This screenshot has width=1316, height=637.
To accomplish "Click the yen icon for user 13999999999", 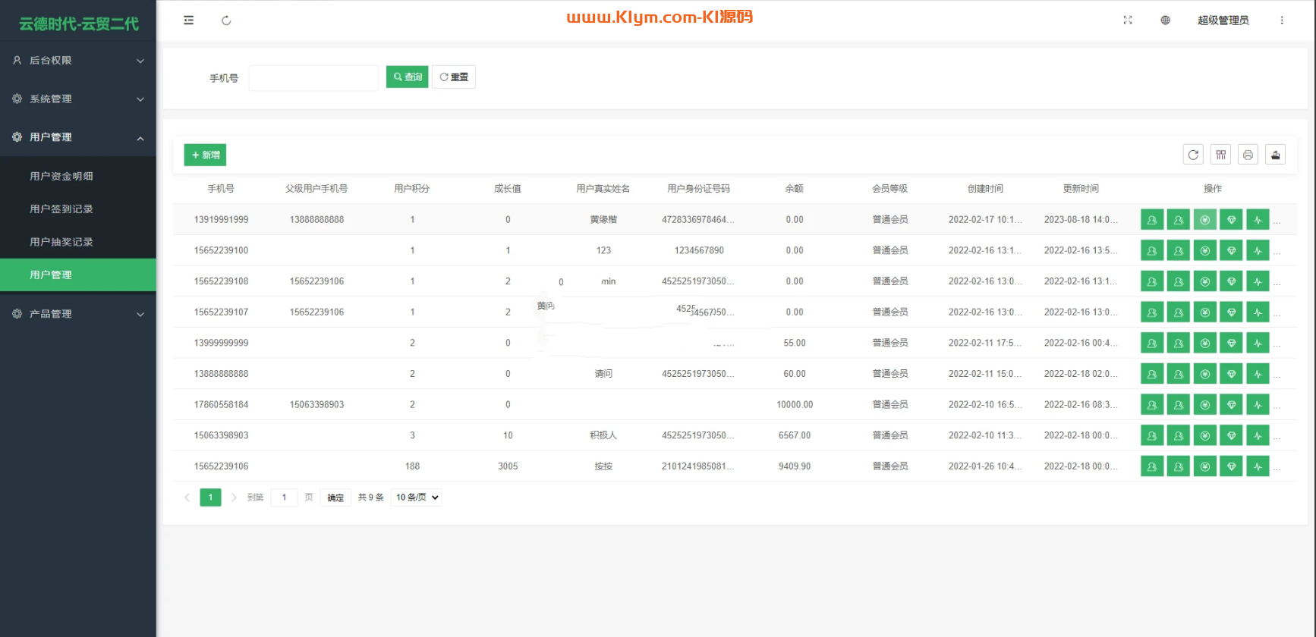I will 1205,343.
